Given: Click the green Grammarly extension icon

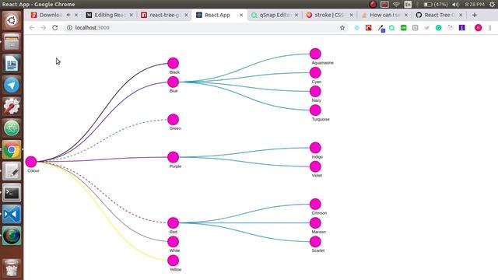Looking at the screenshot, I should 438,28.
